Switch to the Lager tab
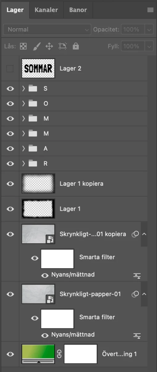 (x=15, y=10)
